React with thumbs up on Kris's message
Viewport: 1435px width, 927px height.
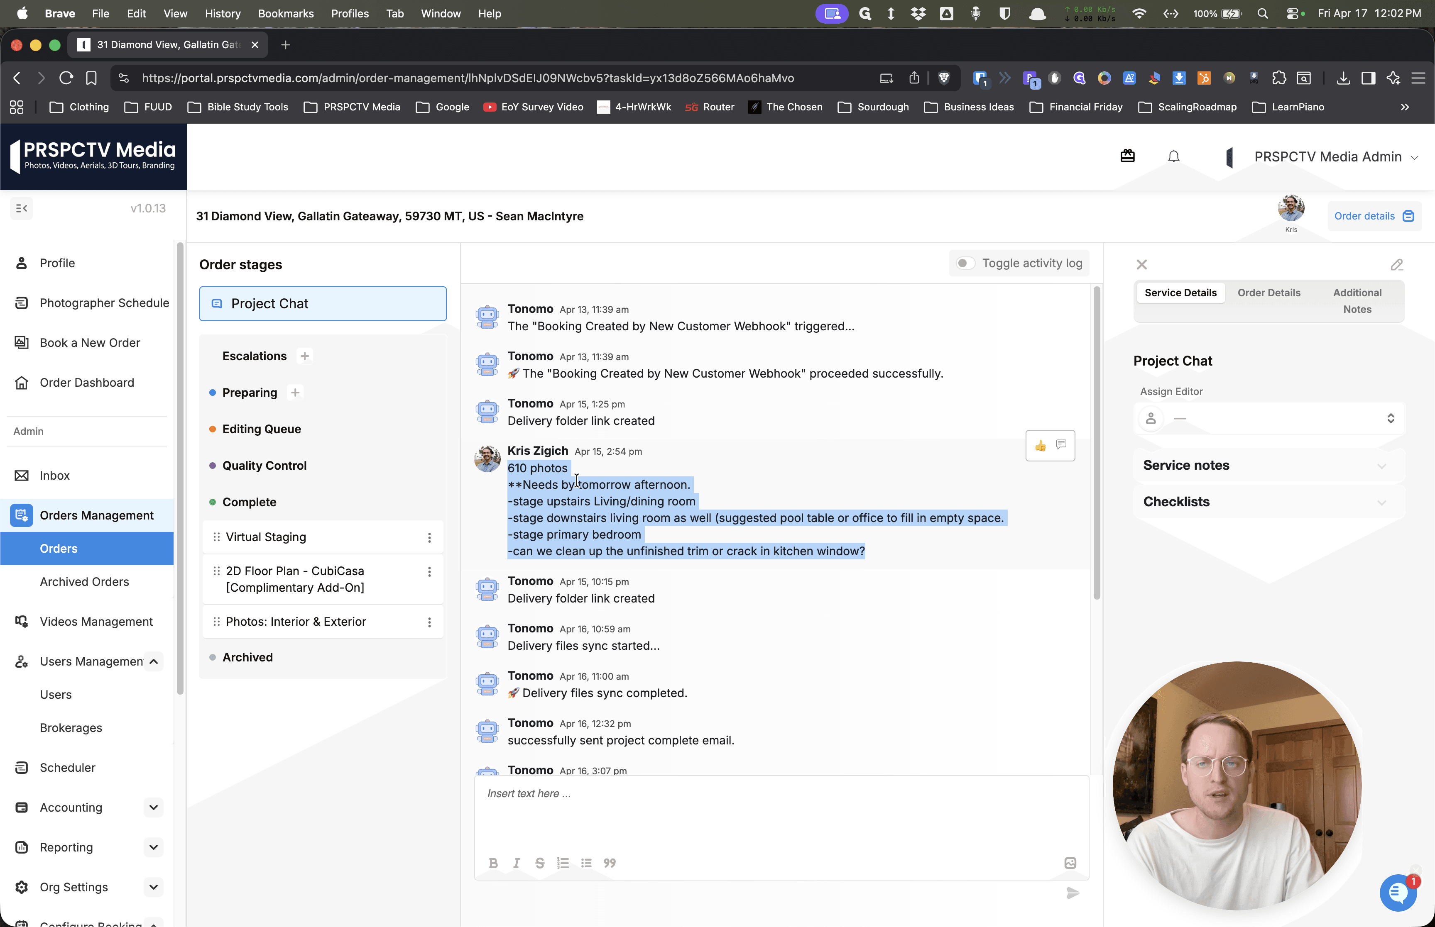[1040, 445]
